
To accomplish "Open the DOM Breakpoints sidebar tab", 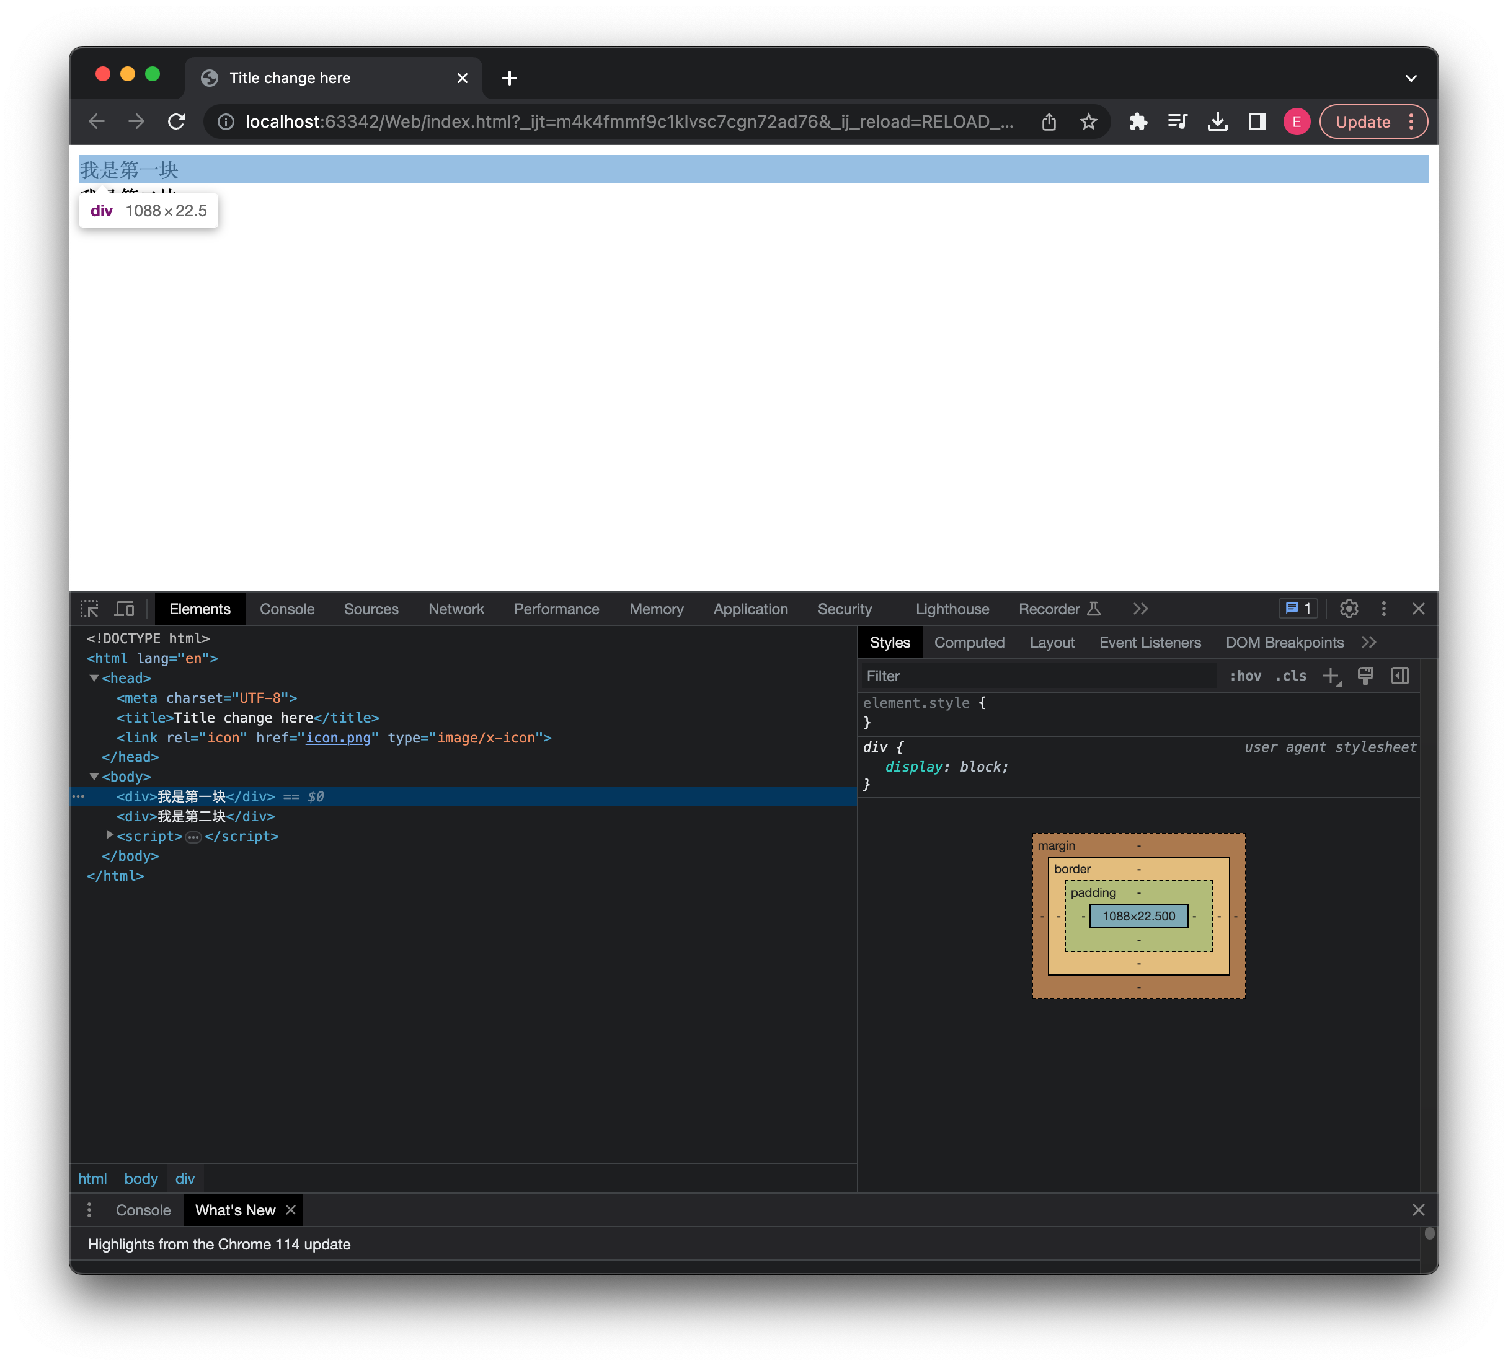I will [x=1284, y=642].
